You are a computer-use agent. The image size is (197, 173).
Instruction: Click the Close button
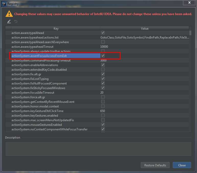(x=182, y=165)
